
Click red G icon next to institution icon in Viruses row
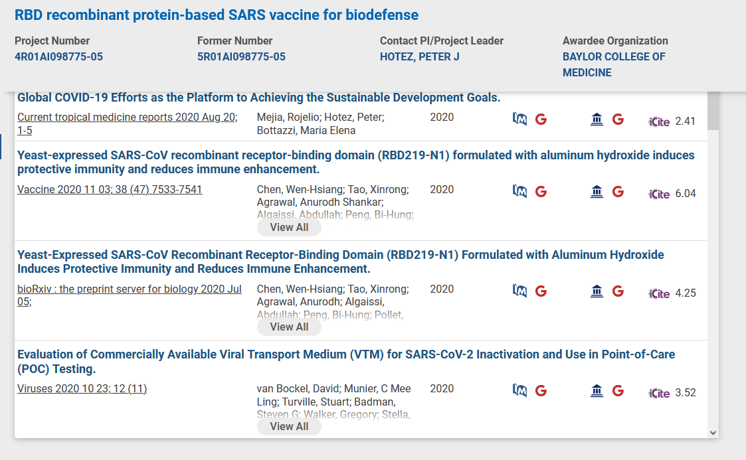point(618,390)
